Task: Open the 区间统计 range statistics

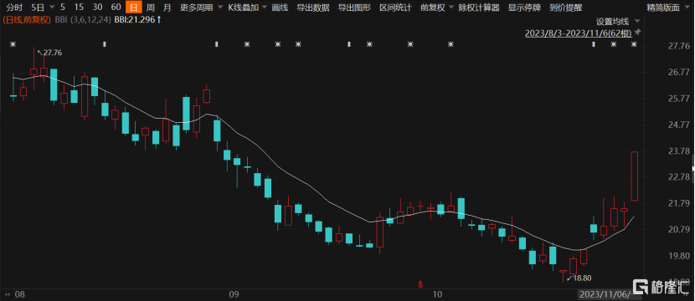Action: coord(395,8)
